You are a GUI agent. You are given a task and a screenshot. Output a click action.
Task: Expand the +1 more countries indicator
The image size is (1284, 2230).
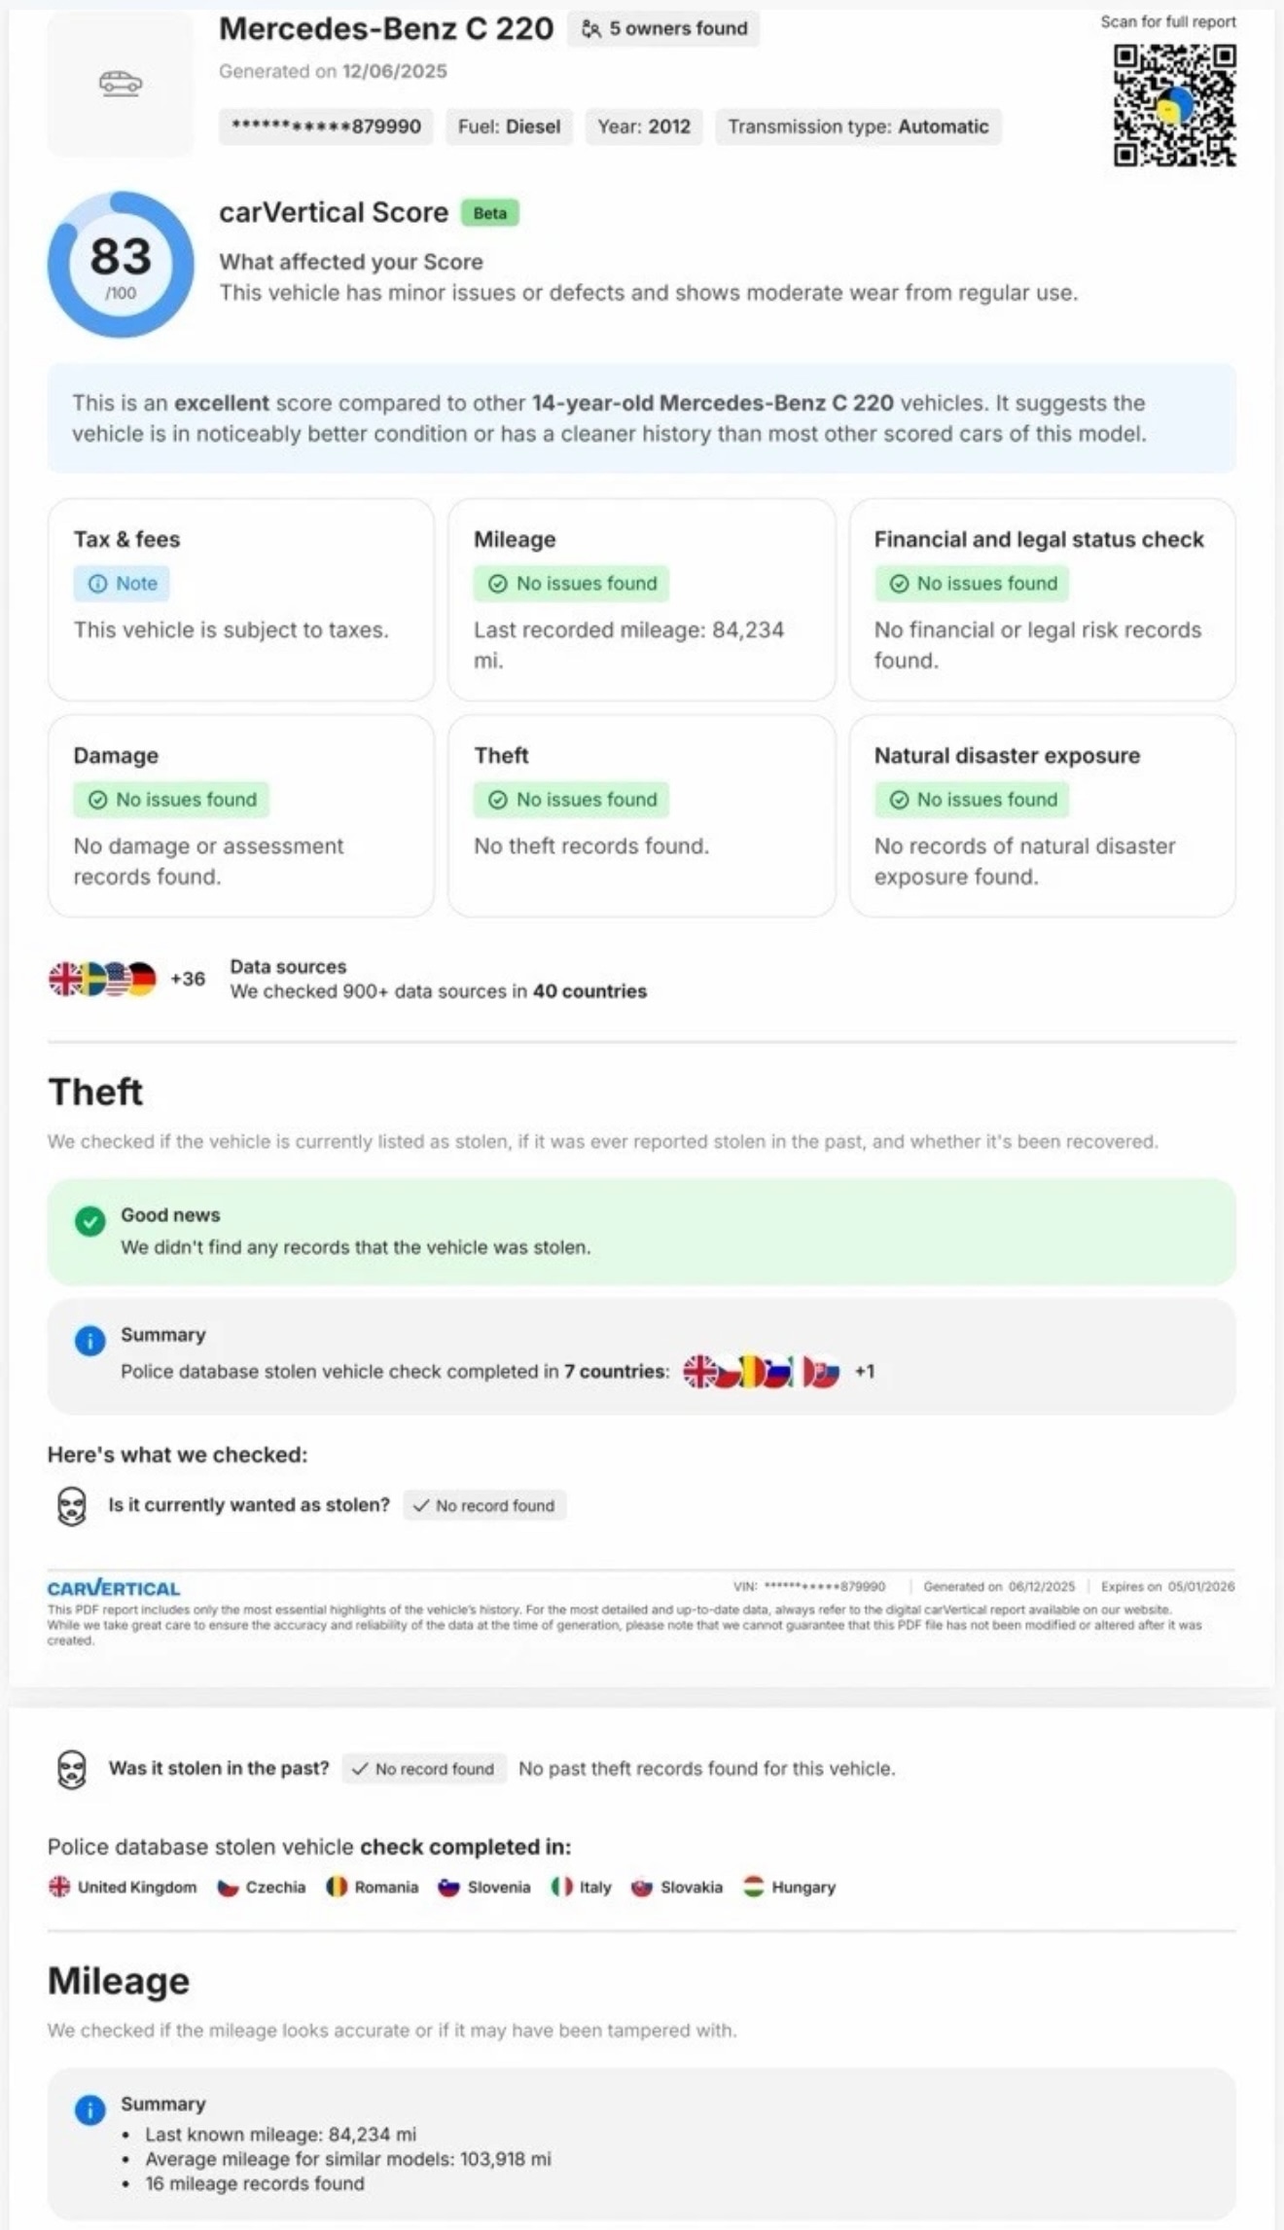tap(865, 1372)
